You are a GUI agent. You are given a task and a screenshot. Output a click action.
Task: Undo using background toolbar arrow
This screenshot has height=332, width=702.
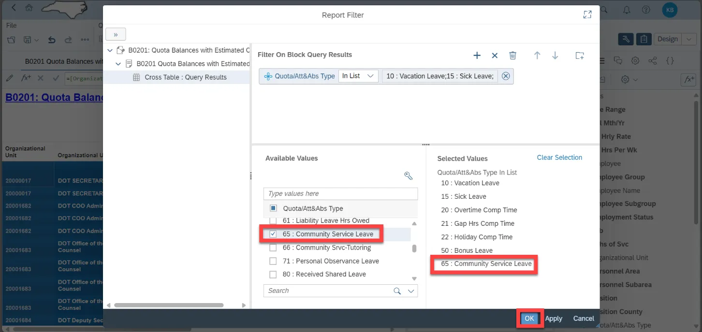tap(52, 40)
